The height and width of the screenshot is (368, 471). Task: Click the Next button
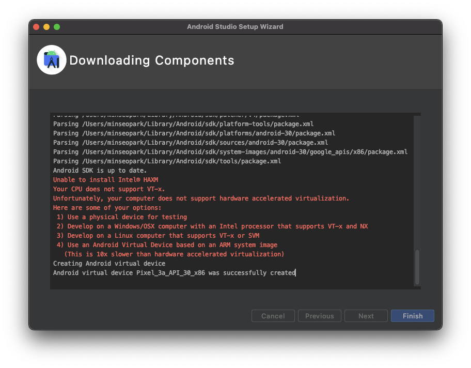tap(366, 316)
